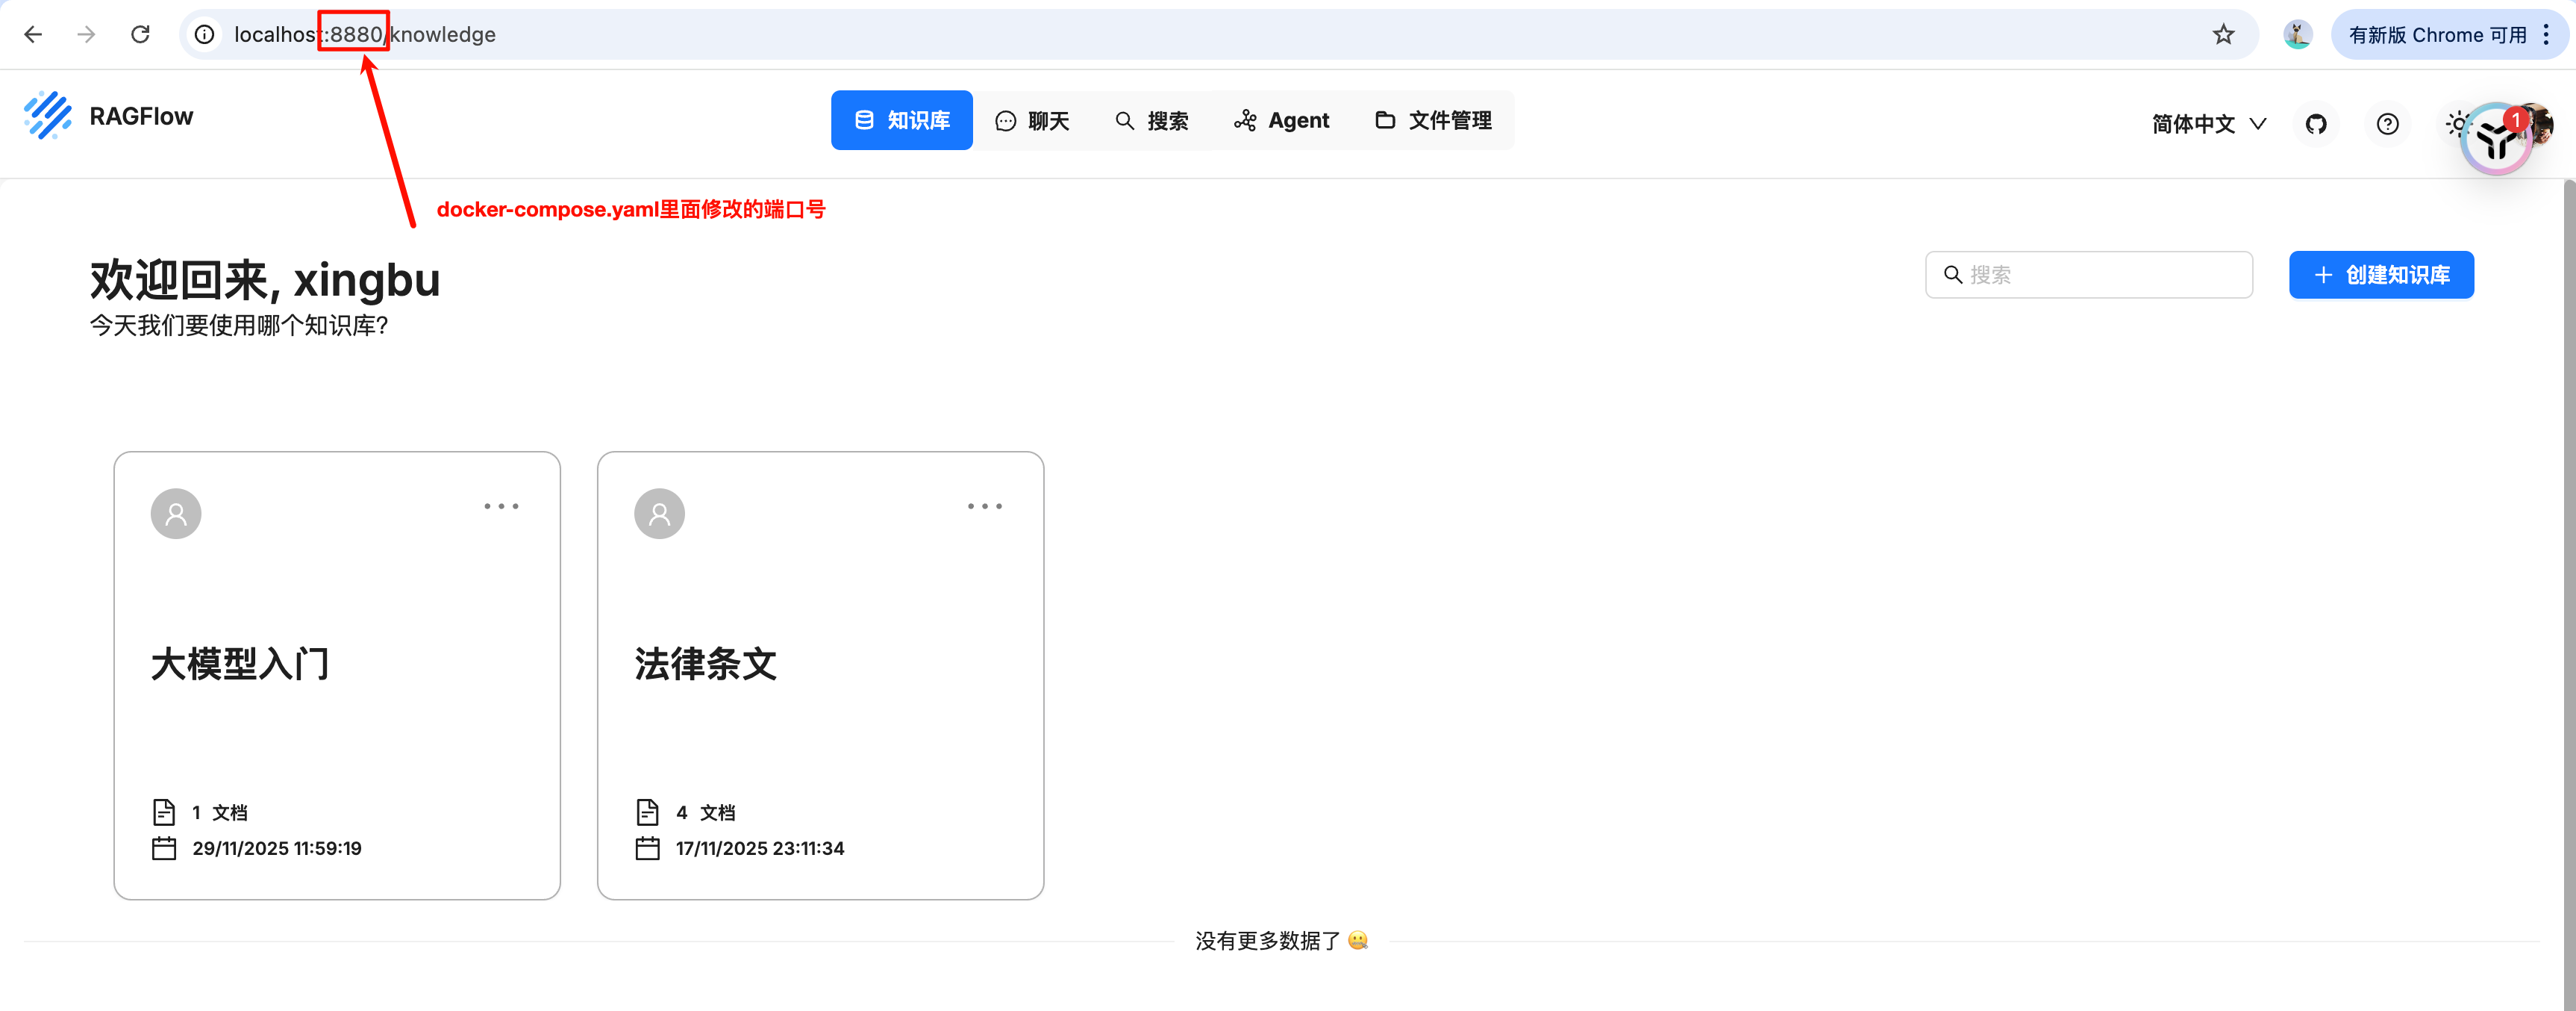Open the 文件管理 tab

pos(1433,120)
